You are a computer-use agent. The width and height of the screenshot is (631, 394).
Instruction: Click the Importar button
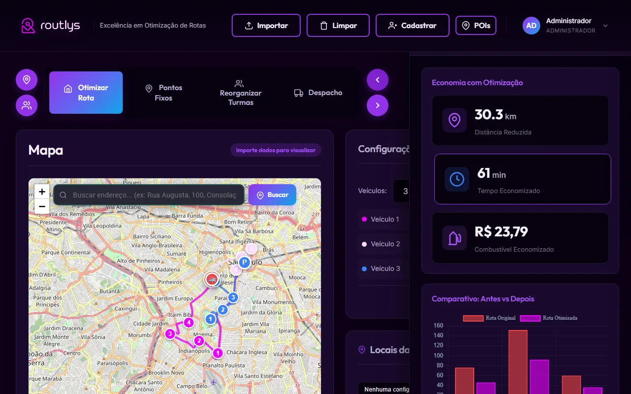tap(266, 26)
